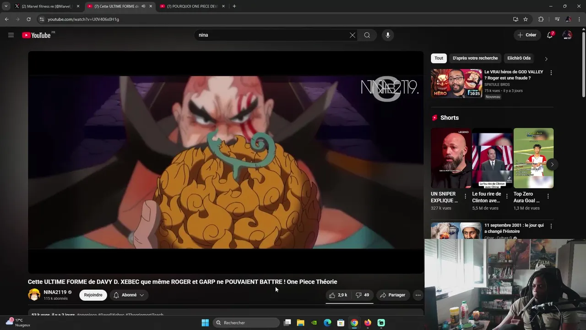
Task: Open the account avatar menu
Action: pyautogui.click(x=567, y=35)
